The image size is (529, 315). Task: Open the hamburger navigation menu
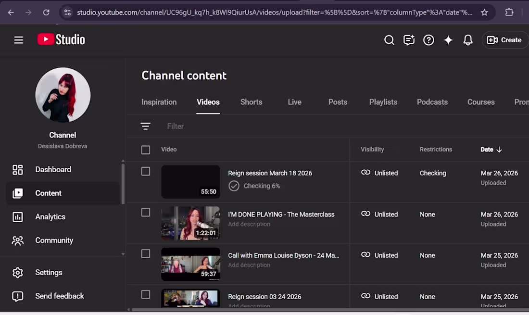(x=19, y=40)
